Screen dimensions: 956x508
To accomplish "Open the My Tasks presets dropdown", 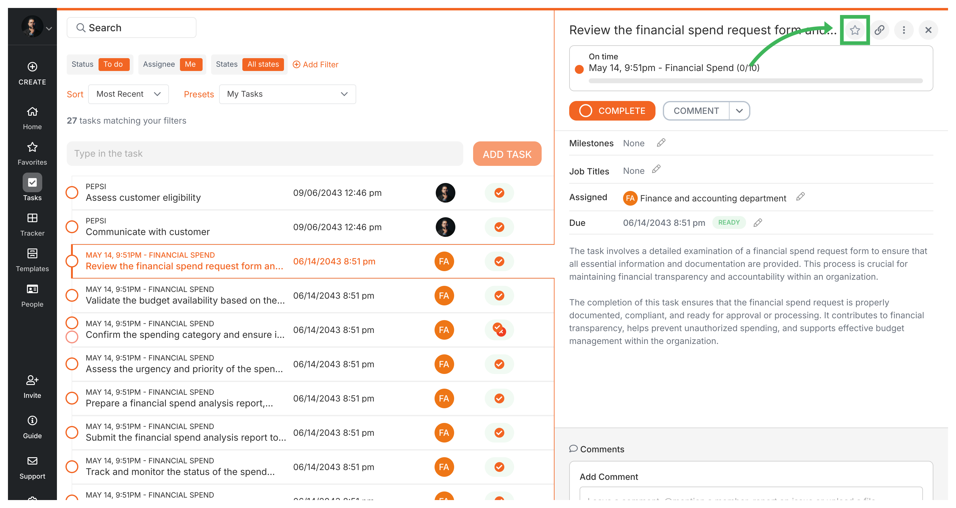I will pyautogui.click(x=287, y=94).
